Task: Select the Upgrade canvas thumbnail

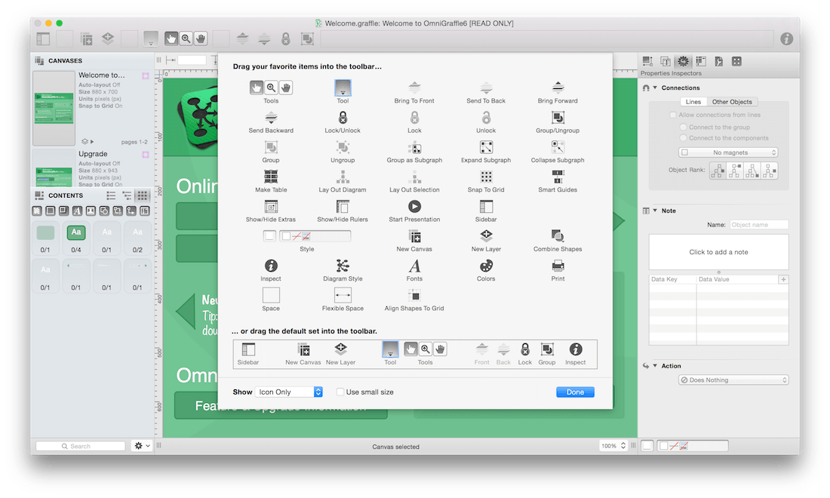Action: click(54, 168)
